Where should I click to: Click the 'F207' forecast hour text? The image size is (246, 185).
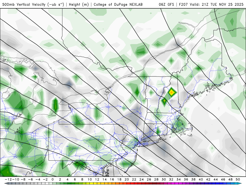184,4
